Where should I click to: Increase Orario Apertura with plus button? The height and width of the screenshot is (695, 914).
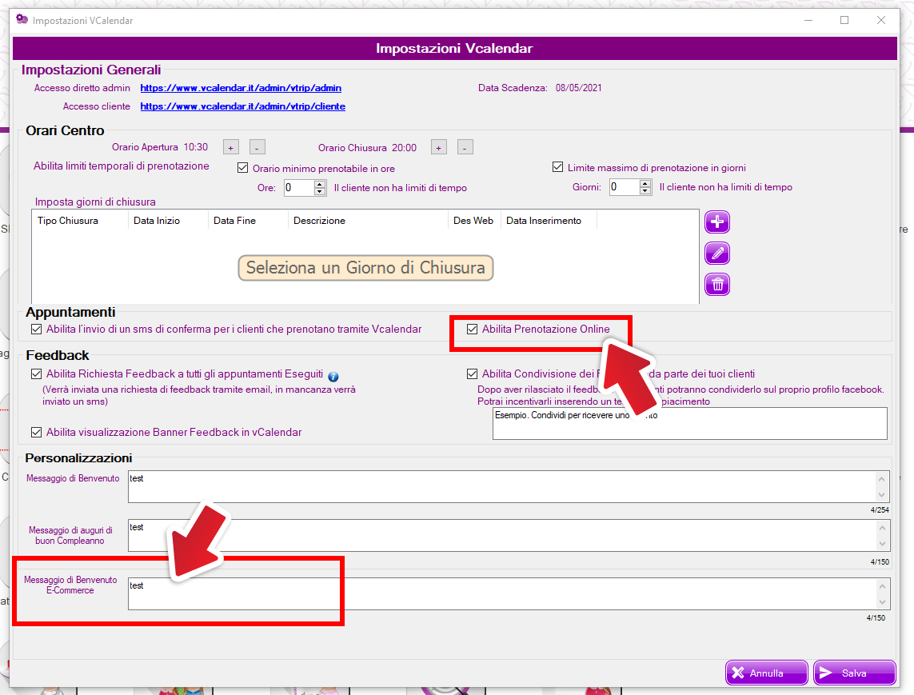pyautogui.click(x=231, y=147)
